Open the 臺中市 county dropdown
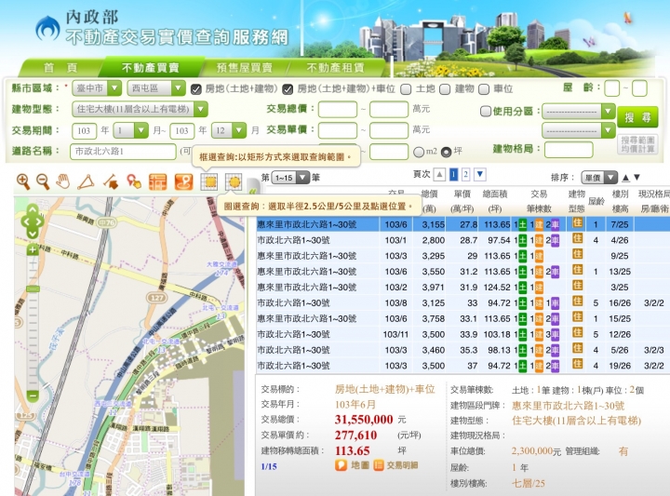The height and width of the screenshot is (496, 670). tap(97, 88)
